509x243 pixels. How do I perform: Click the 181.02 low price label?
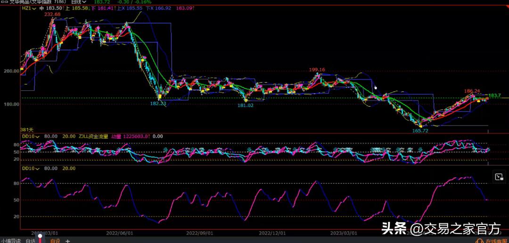click(x=246, y=105)
